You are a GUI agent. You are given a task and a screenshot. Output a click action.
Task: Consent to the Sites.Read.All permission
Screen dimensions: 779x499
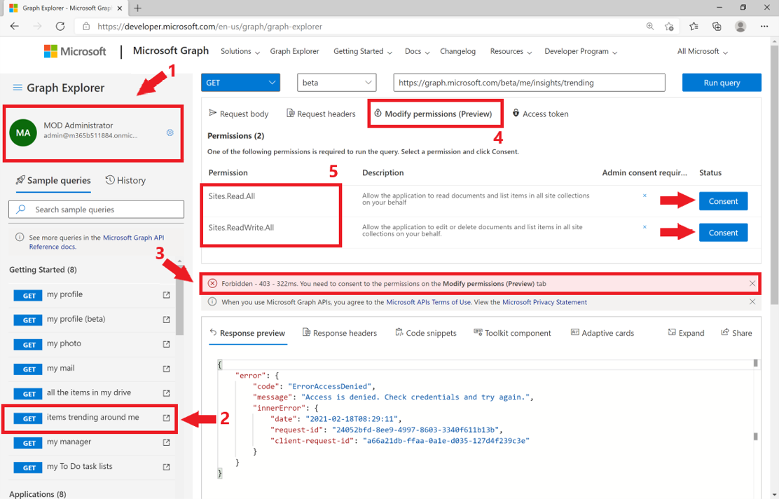723,201
